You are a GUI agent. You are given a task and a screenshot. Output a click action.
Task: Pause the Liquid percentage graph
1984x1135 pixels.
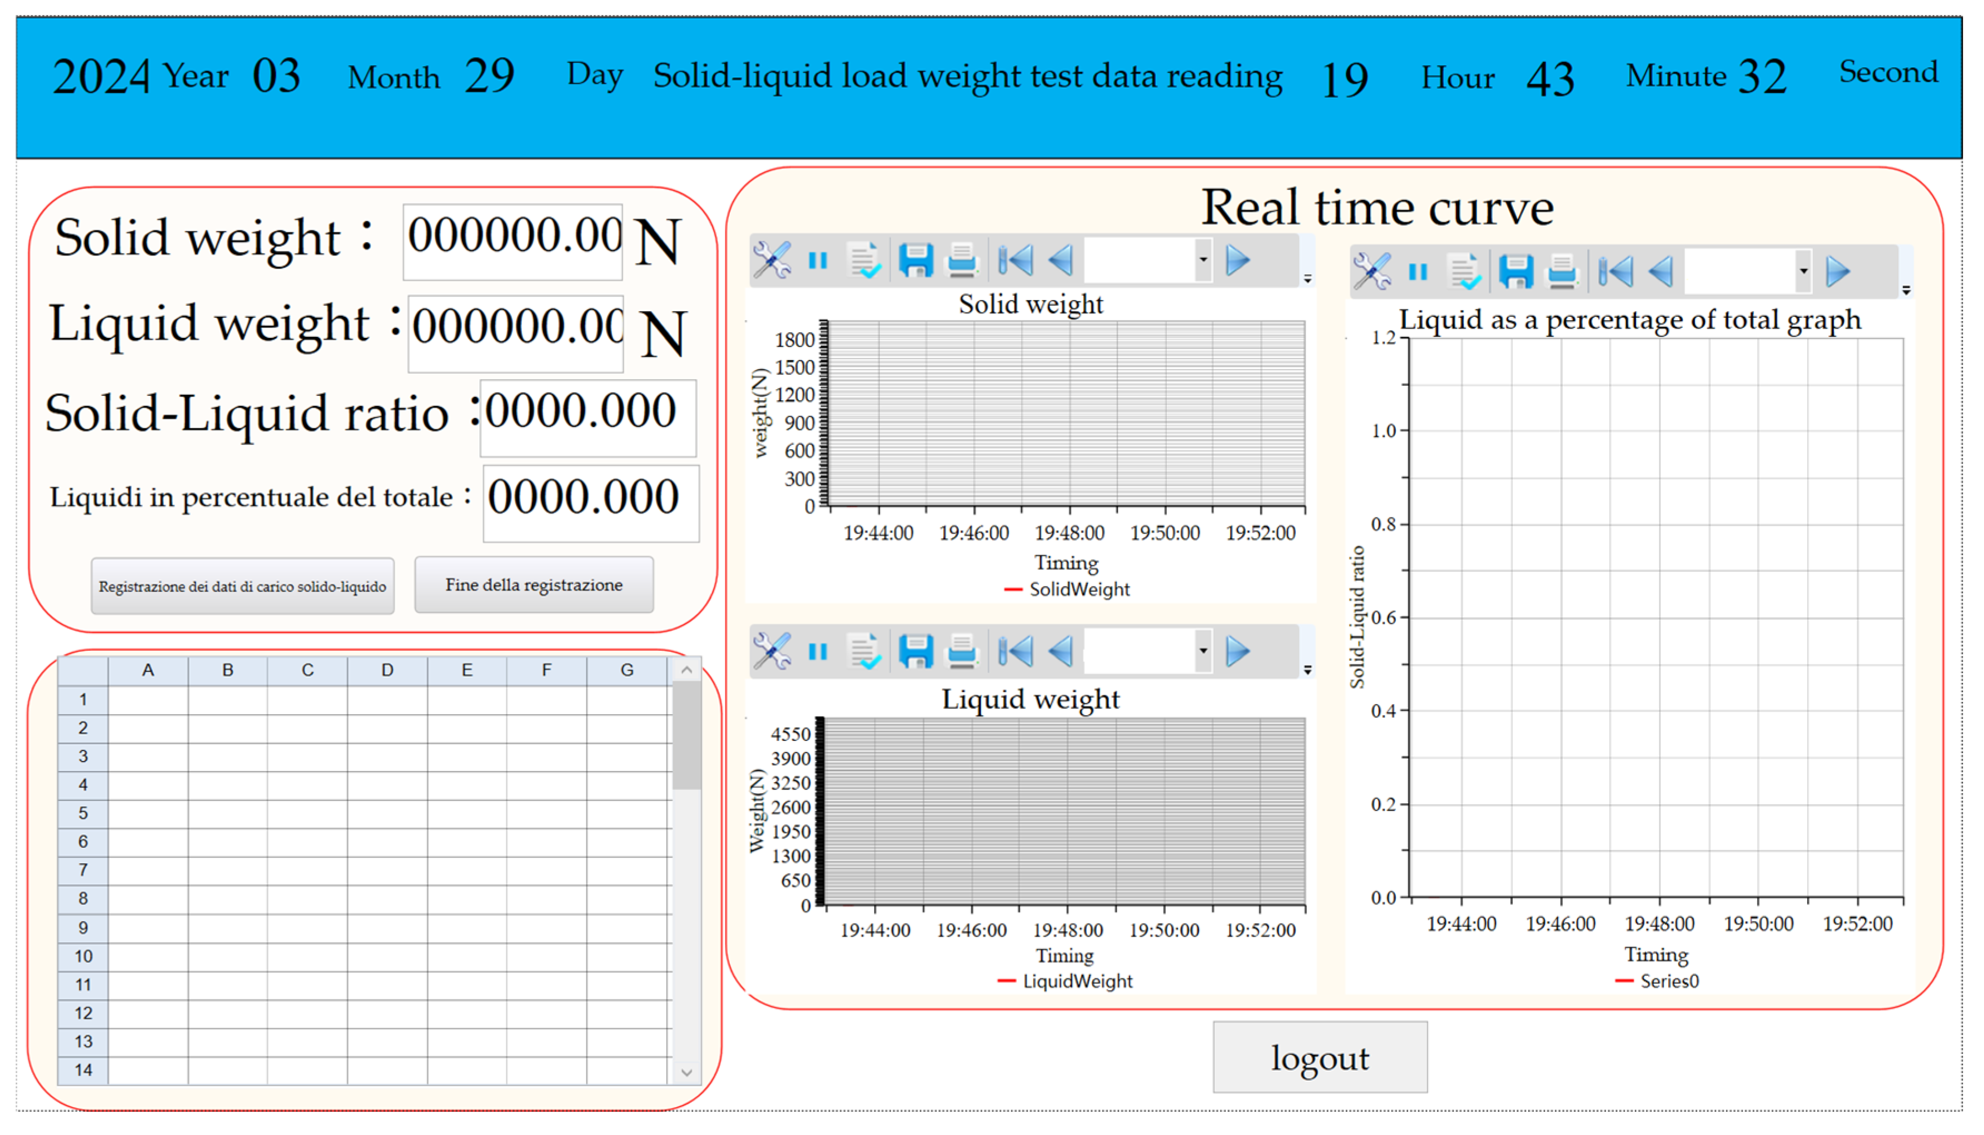pos(1417,272)
